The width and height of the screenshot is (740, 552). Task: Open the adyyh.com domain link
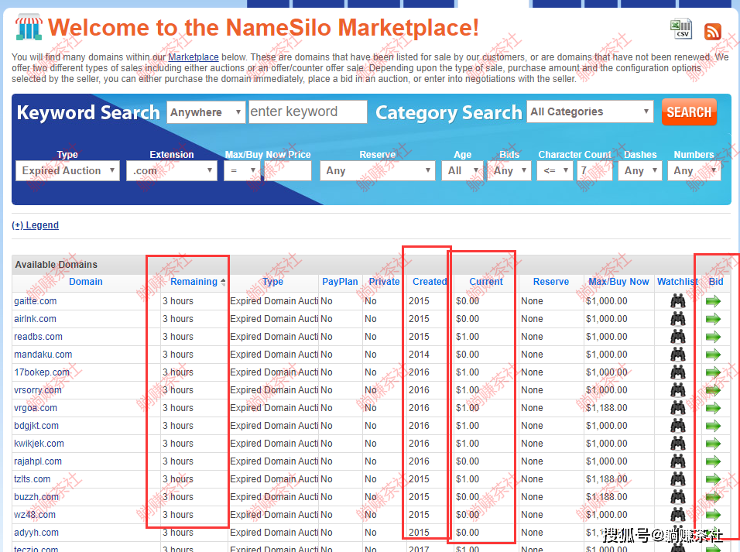36,533
